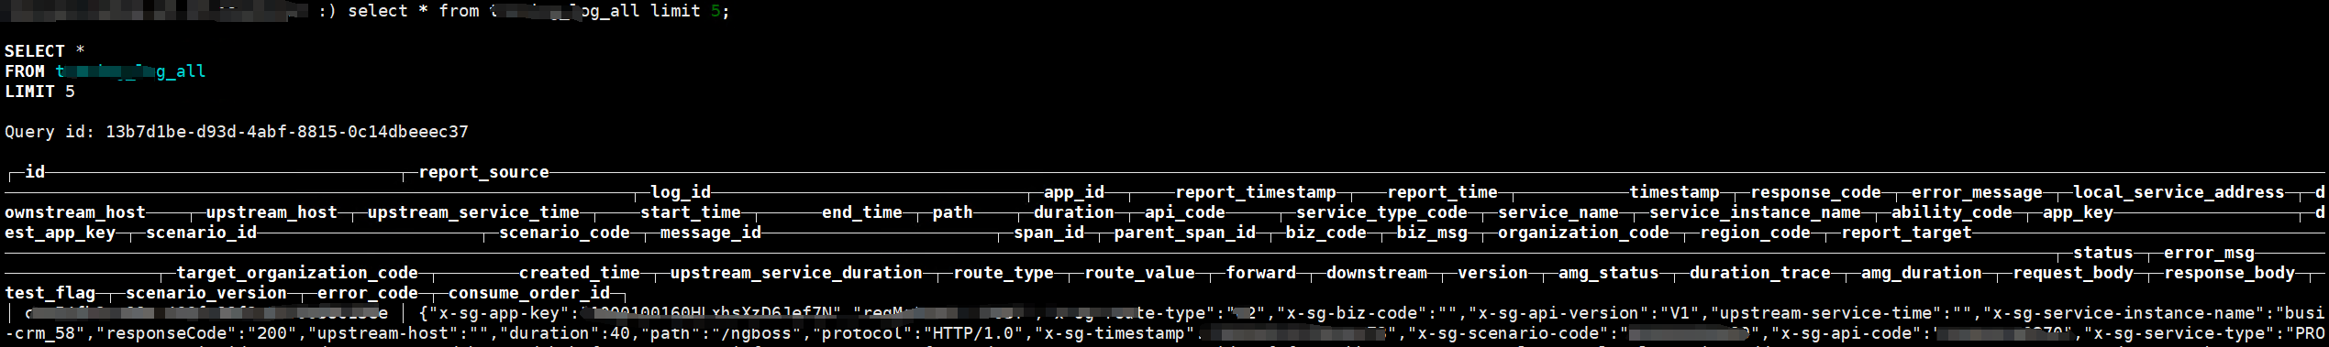The width and height of the screenshot is (2329, 347).
Task: Click the upstream_service_time column header
Action: (x=473, y=212)
